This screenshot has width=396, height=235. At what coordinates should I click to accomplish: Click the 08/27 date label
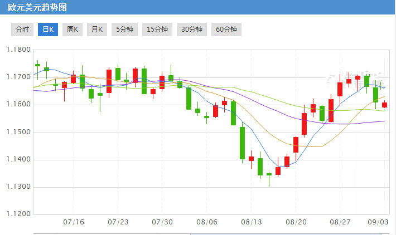pyautogui.click(x=340, y=222)
